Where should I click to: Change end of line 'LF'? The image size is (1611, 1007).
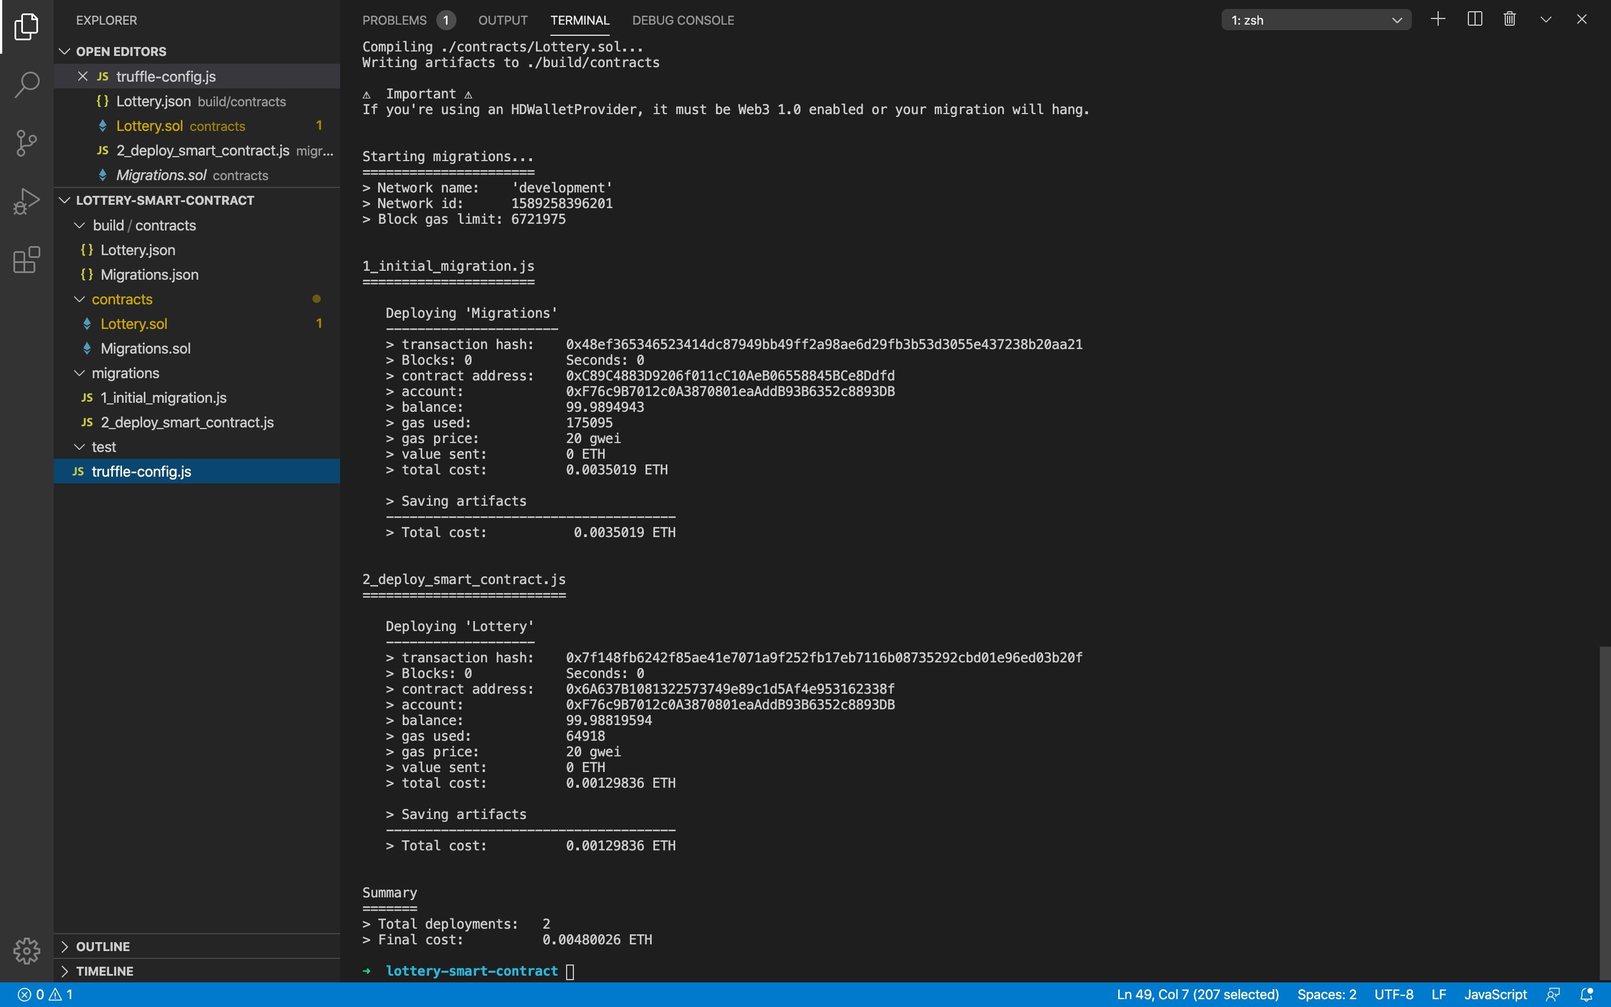click(x=1439, y=994)
